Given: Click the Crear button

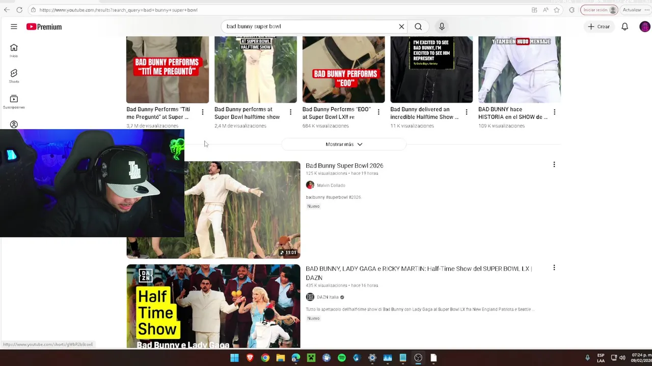Looking at the screenshot, I should click(599, 26).
